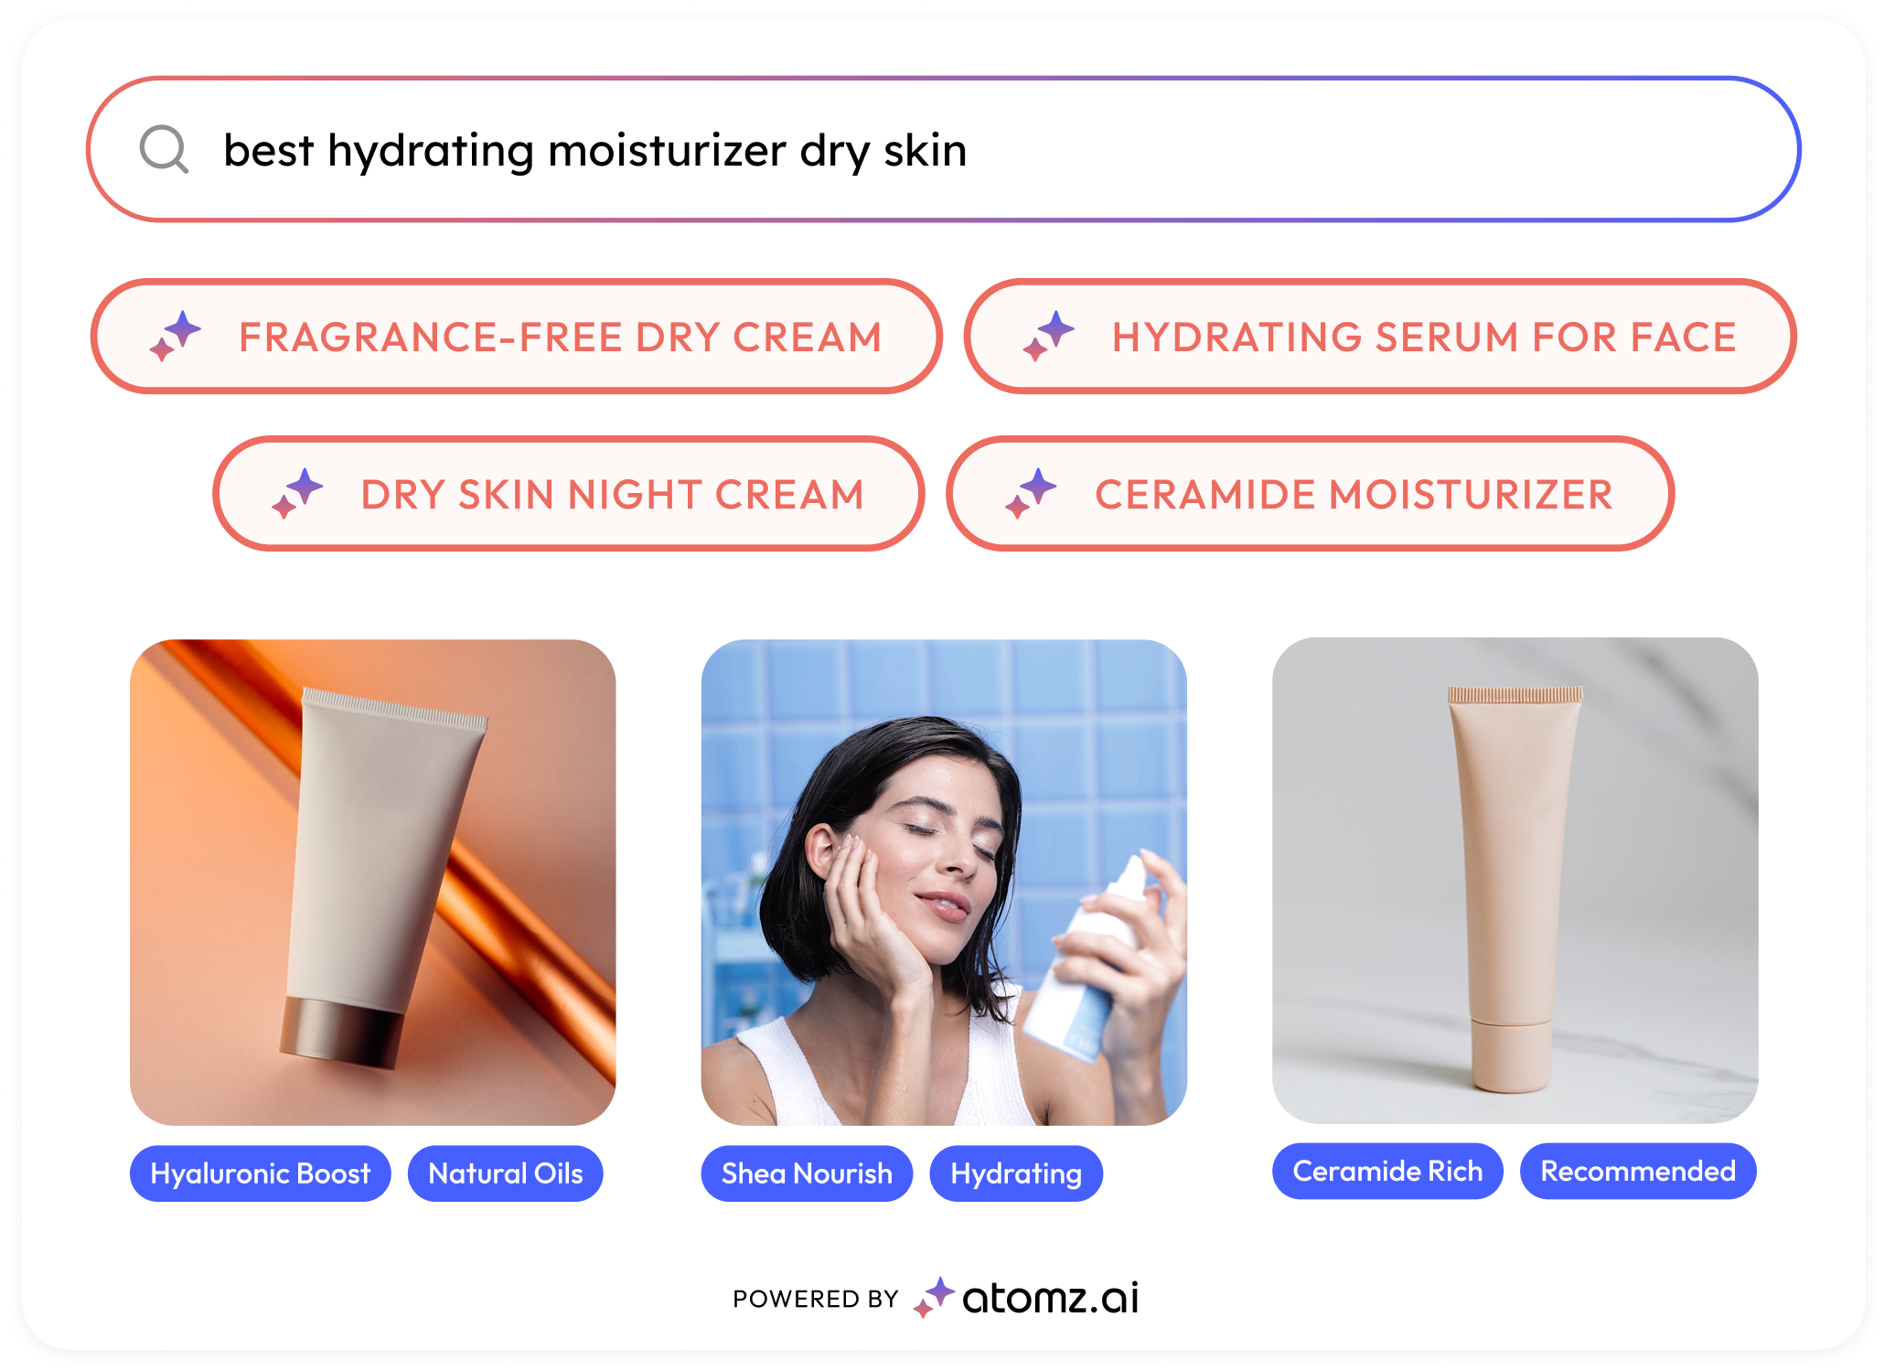The width and height of the screenshot is (1884, 1371).
Task: Open the peach tube product image
Action: (x=1515, y=880)
